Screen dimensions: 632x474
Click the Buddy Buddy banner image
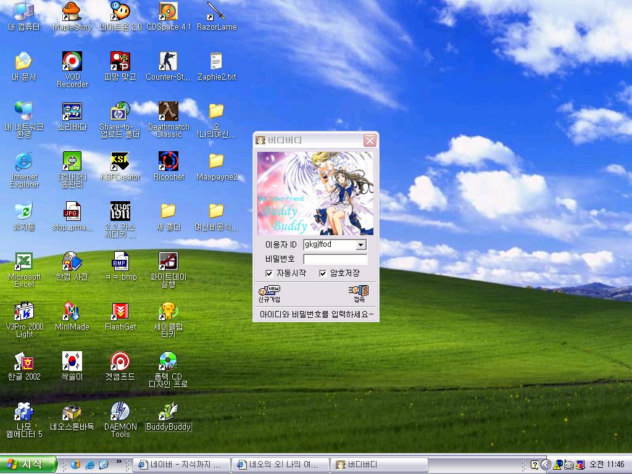tap(315, 193)
